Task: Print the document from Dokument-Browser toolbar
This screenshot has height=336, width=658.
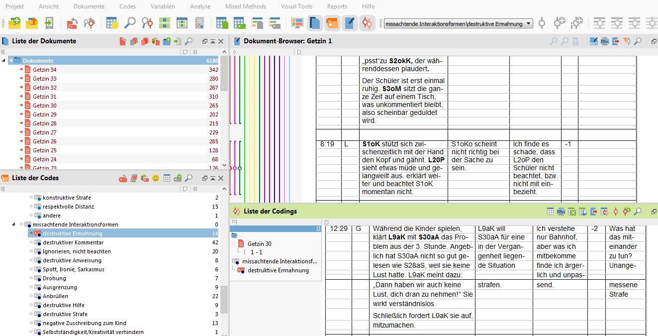Action: pos(605,41)
